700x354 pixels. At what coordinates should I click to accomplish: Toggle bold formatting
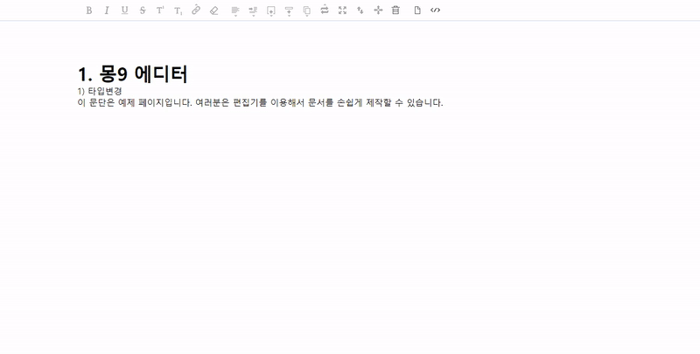point(88,10)
